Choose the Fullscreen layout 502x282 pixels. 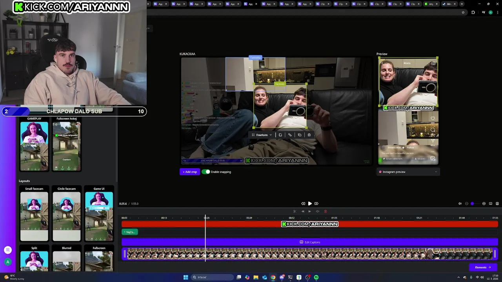tap(99, 261)
